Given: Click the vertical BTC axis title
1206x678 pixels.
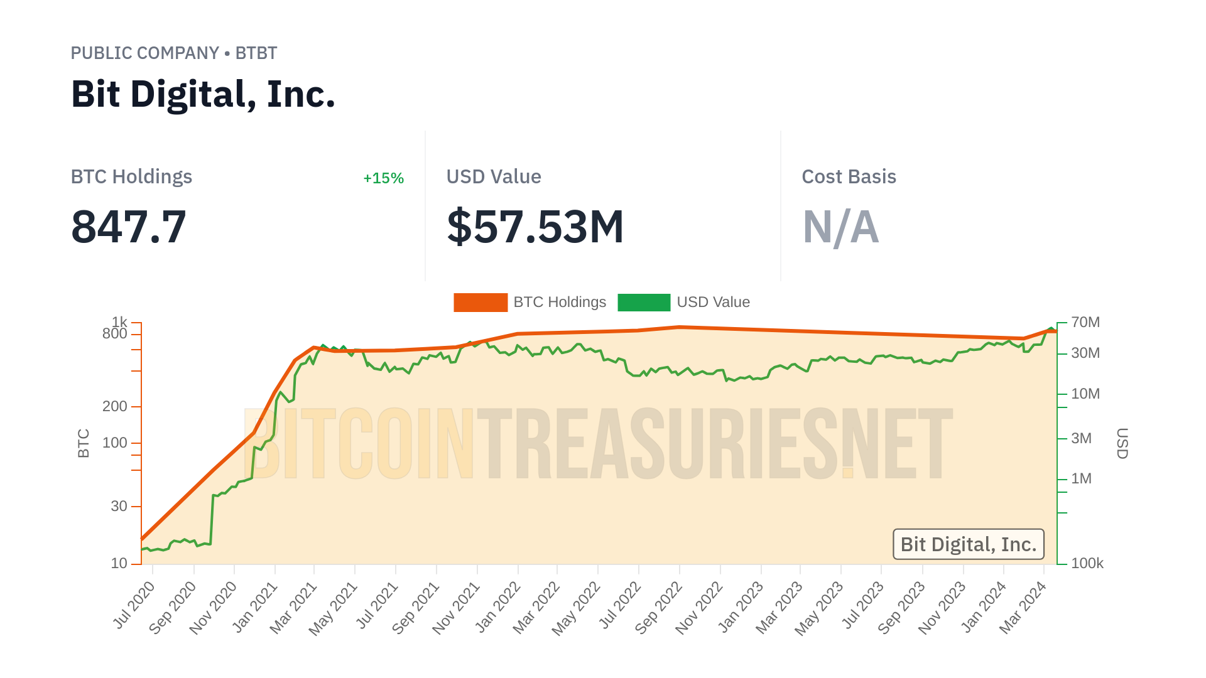Looking at the screenshot, I should pos(84,443).
